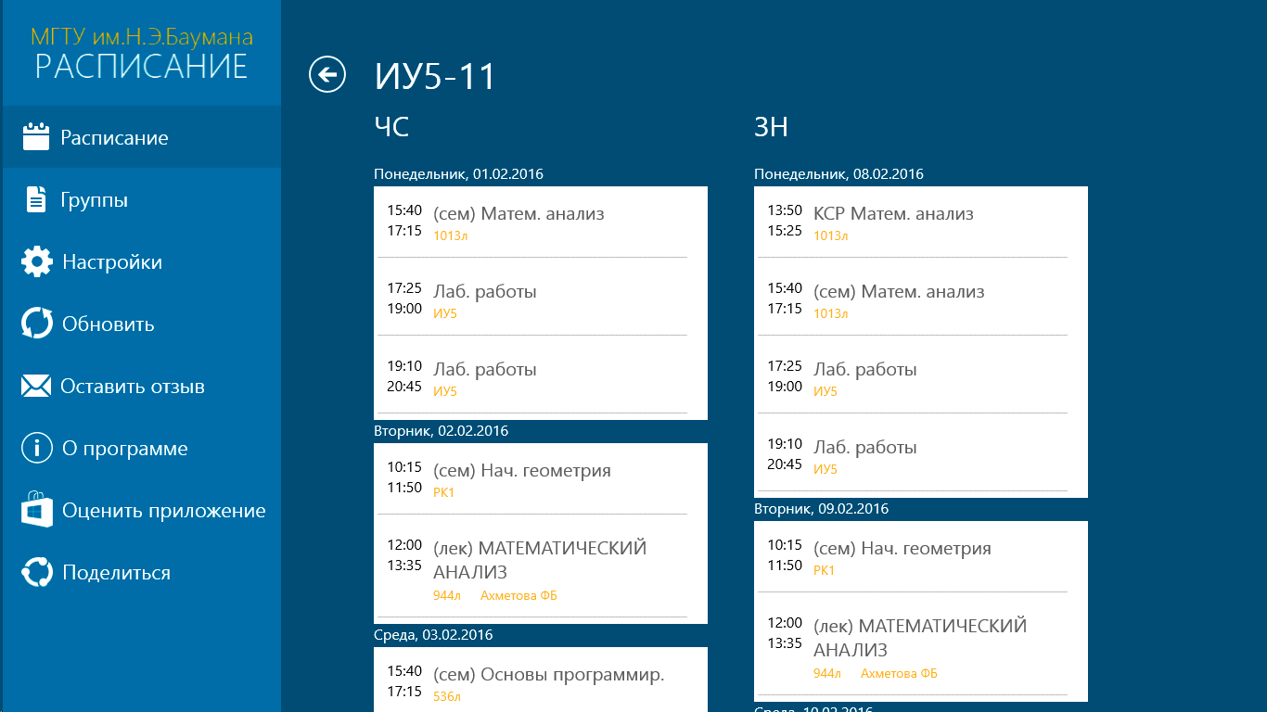This screenshot has width=1267, height=712.
Task: Click the РАСПИСАНИЕ app title
Action: pos(142,66)
